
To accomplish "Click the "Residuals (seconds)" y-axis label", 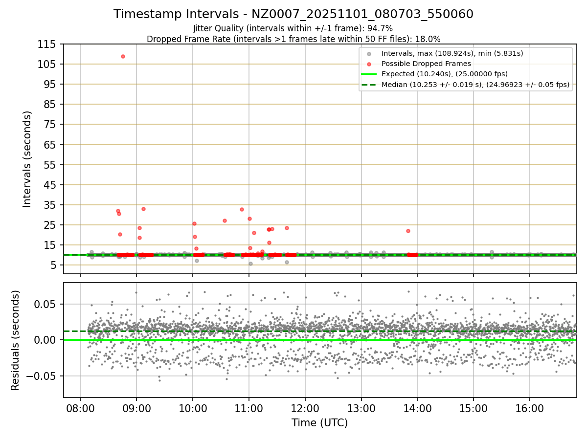I will pyautogui.click(x=16, y=340).
